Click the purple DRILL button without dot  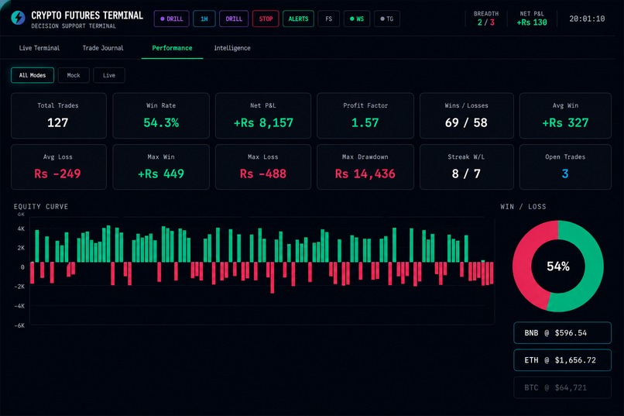(x=234, y=19)
